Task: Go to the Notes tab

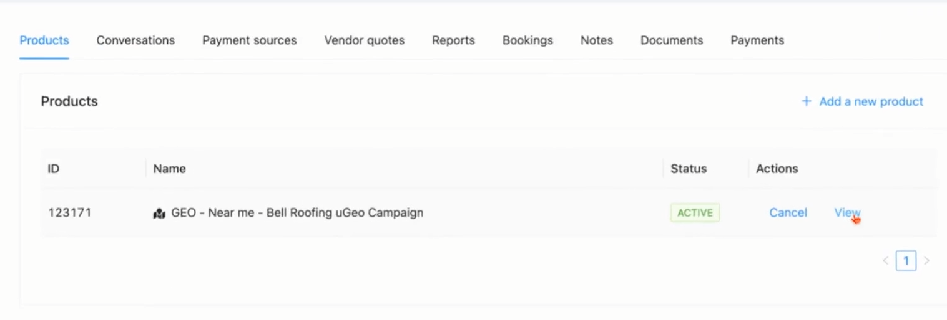Action: (x=596, y=40)
